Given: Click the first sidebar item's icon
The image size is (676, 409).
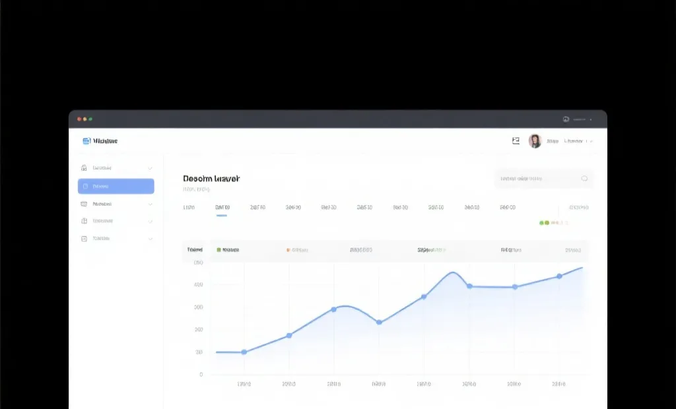Looking at the screenshot, I should coord(84,168).
